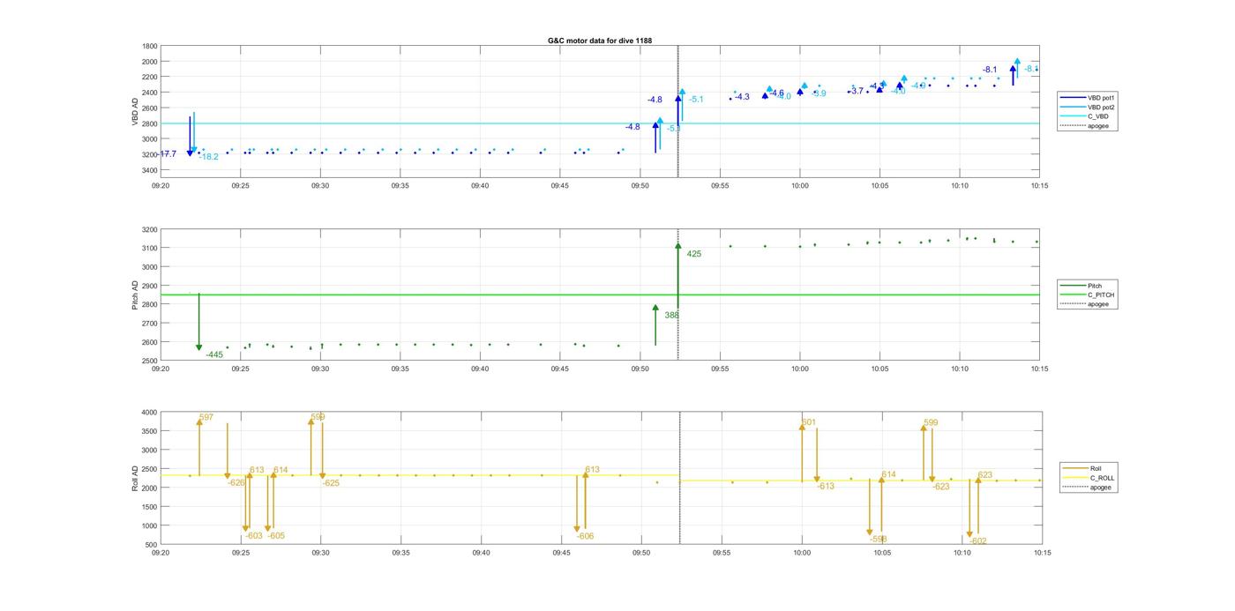Click the '597' annotation in the Roll plot
Image resolution: width=1235 pixels, height=611 pixels.
click(206, 417)
